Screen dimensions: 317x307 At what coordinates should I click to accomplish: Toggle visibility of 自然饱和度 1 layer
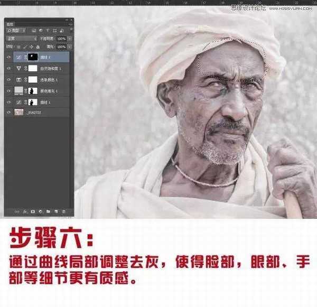coord(9,68)
